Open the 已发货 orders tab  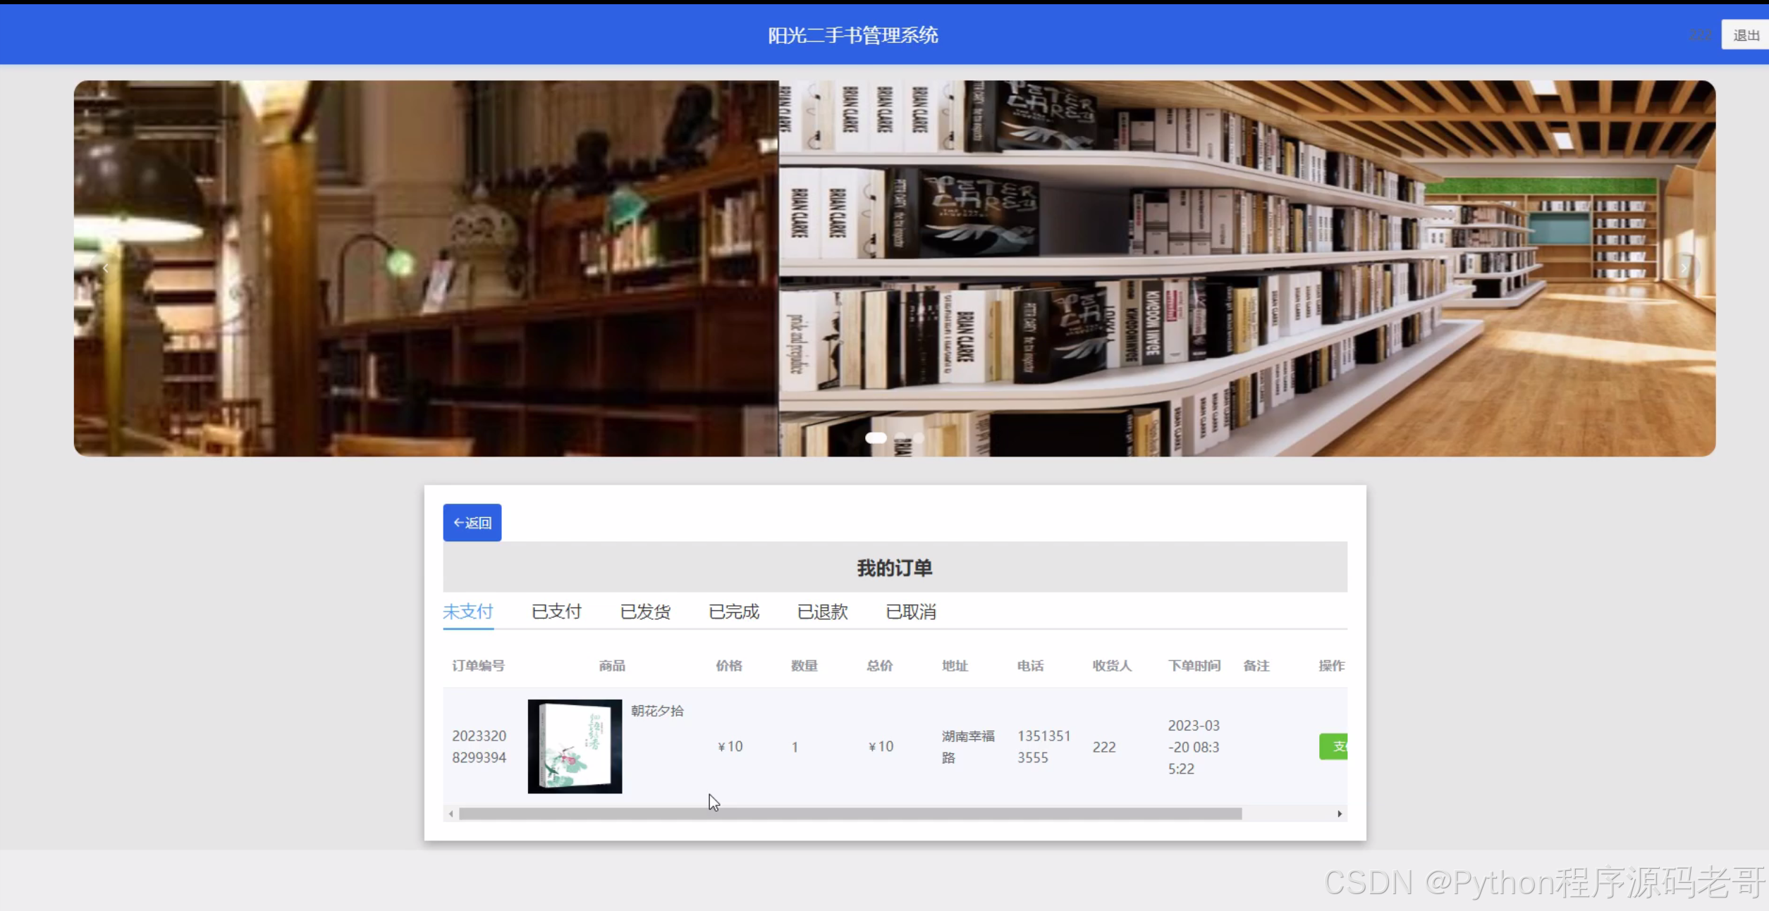(x=645, y=612)
